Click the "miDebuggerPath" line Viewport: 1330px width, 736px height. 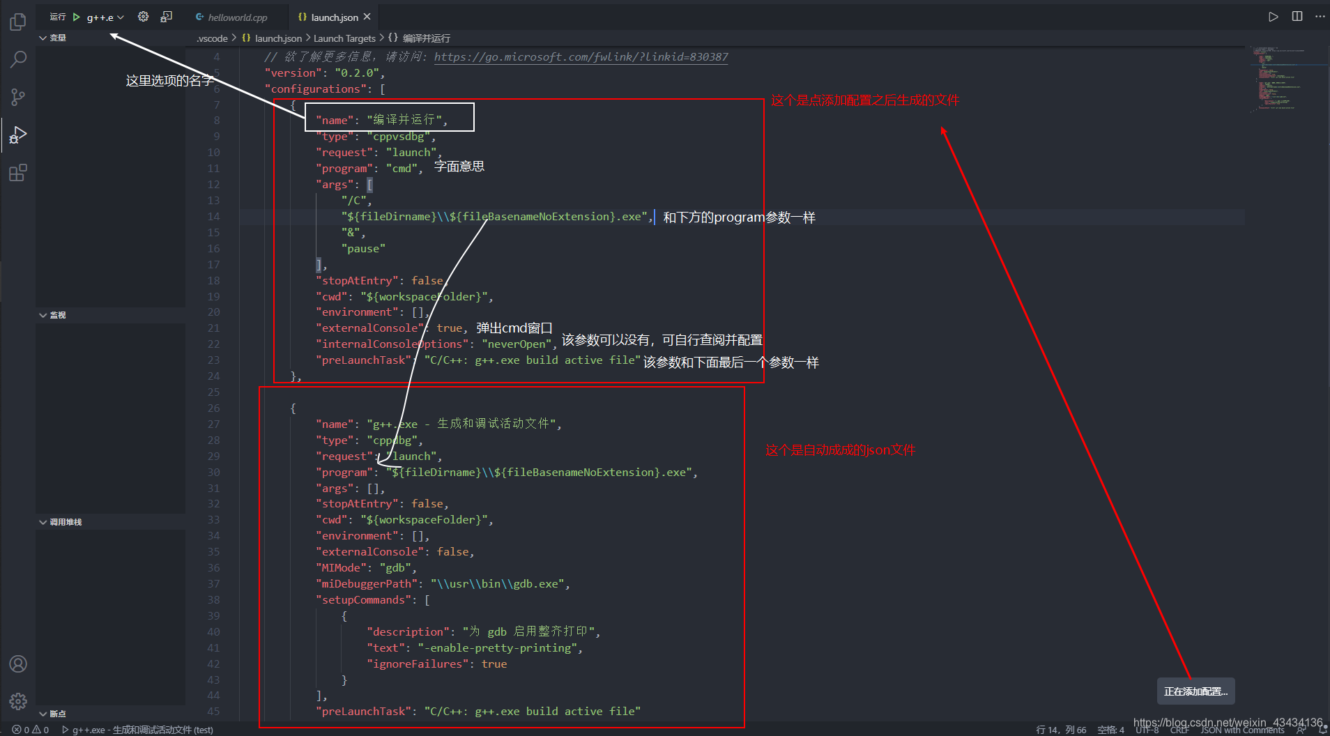pyautogui.click(x=443, y=584)
